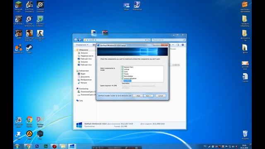
Task: Select the Word document on desktop
Action: (245, 77)
